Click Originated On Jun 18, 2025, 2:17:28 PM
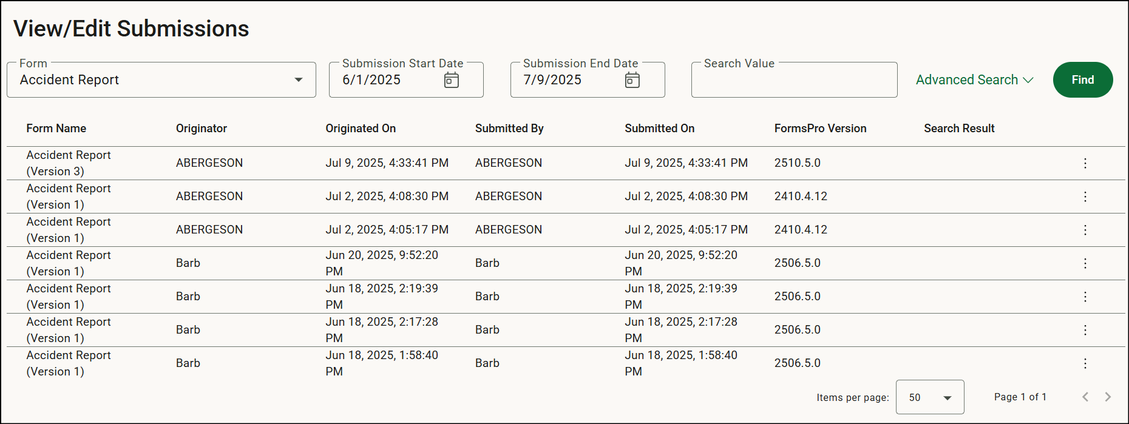The image size is (1129, 424). [x=382, y=330]
